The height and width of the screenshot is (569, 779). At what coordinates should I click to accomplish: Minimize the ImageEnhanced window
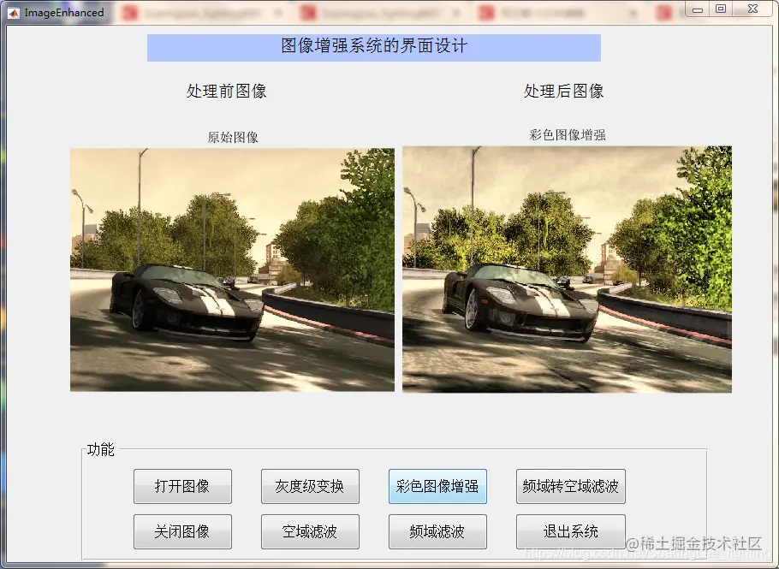[x=698, y=9]
